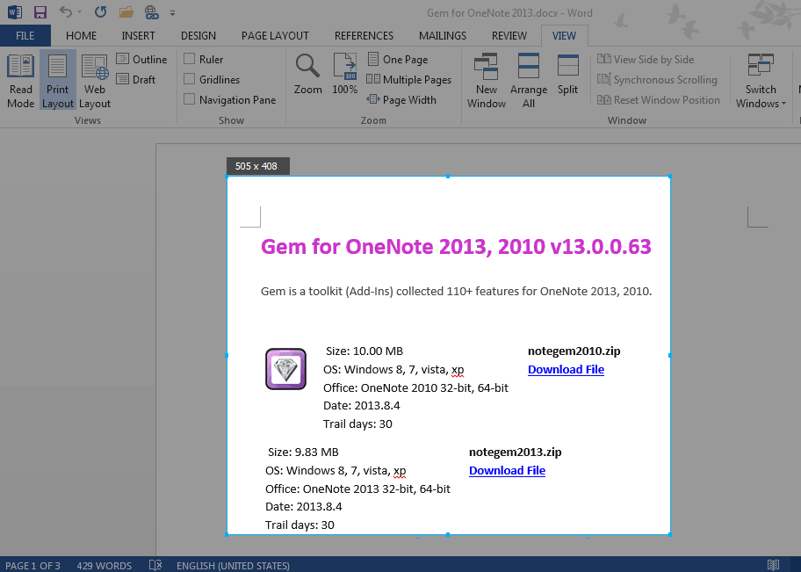Switch to Outline view
801x572 pixels.
tap(141, 59)
